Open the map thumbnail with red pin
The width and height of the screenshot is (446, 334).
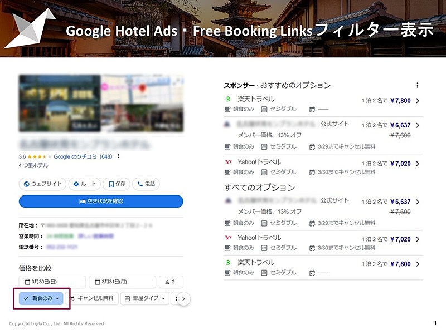(x=142, y=89)
